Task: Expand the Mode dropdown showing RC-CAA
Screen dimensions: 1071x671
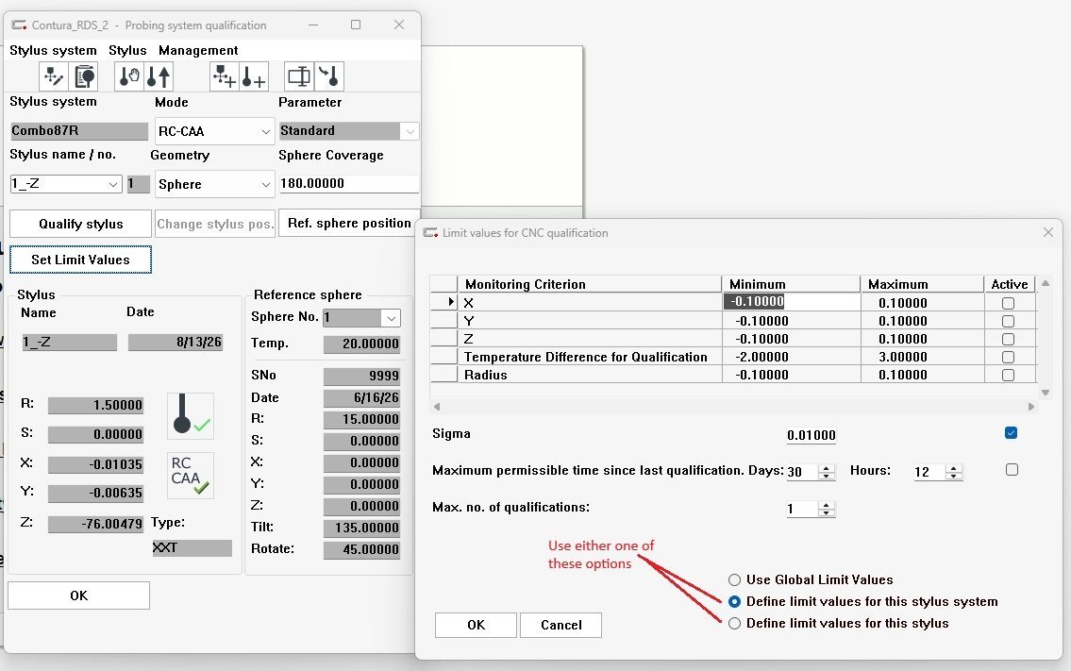Action: coord(266,131)
